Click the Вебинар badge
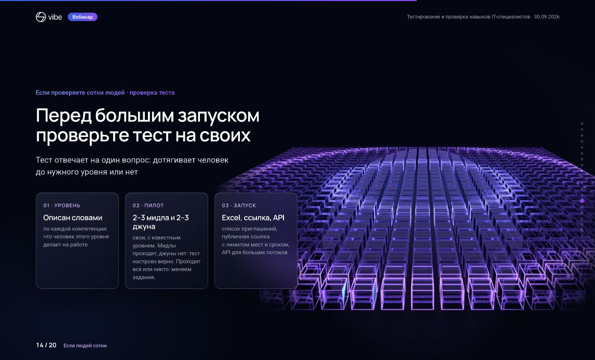Viewport: 595px width, 360px height. pos(83,17)
